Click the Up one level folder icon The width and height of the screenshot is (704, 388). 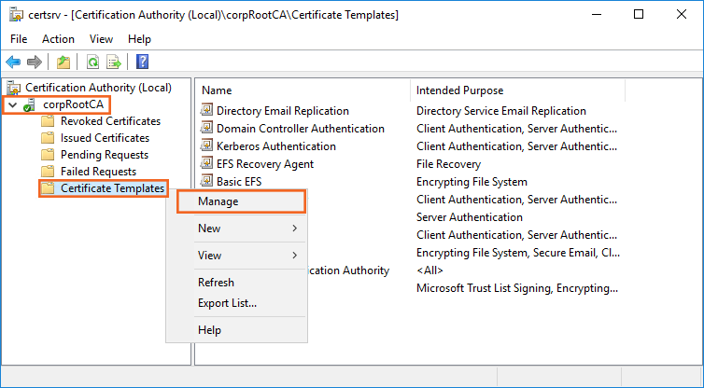click(63, 62)
